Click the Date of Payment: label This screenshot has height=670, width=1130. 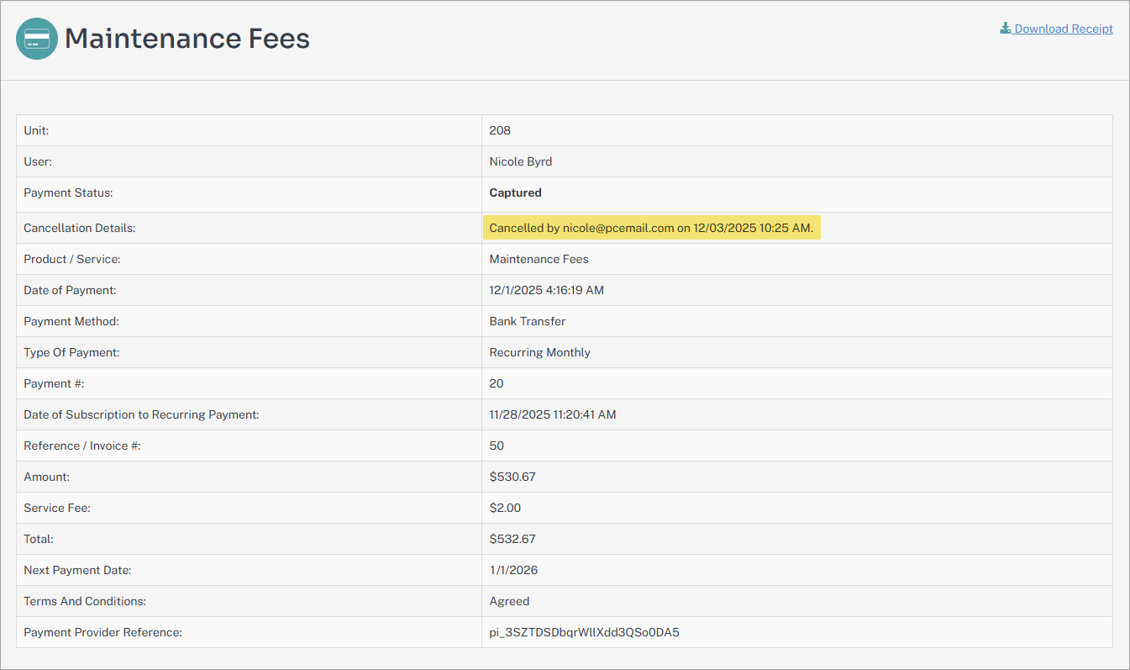70,290
